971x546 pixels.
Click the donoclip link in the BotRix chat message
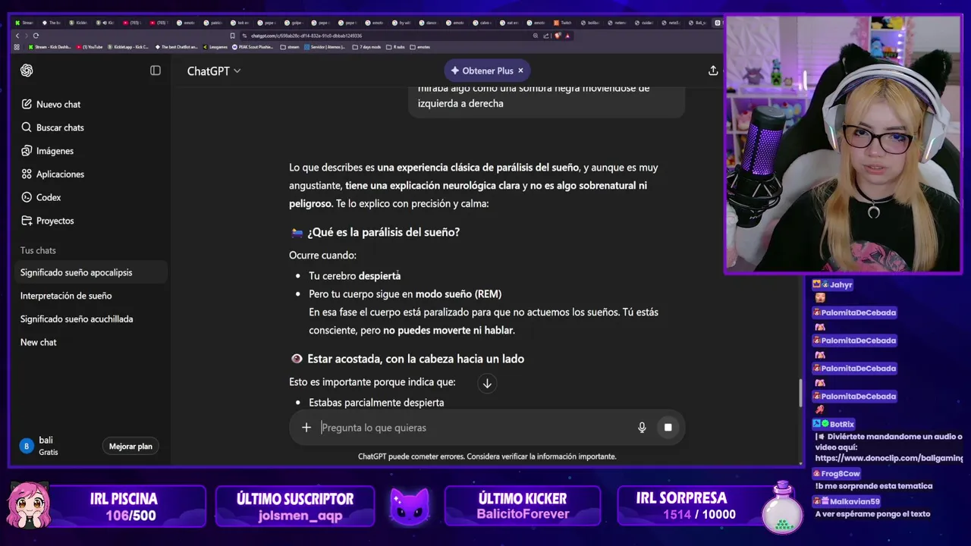889,458
